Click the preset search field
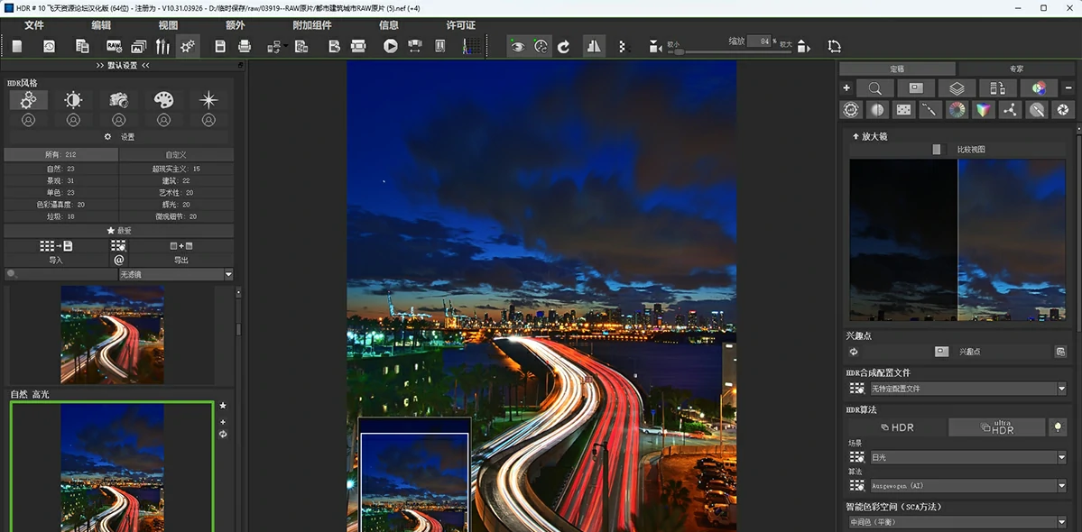 tap(60, 275)
